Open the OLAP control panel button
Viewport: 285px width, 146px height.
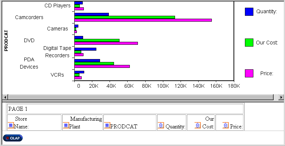coord(13,138)
